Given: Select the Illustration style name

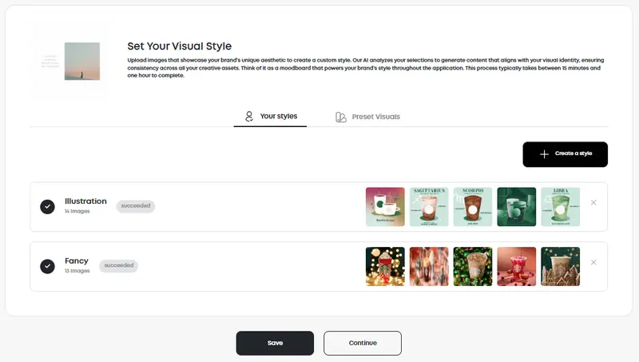Looking at the screenshot, I should point(85,201).
